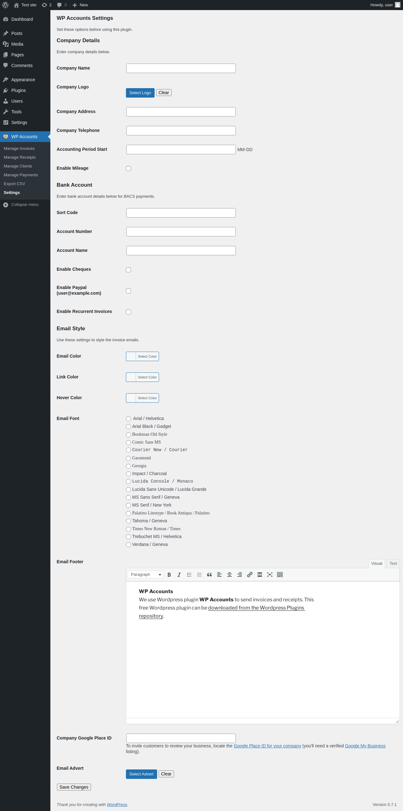Focus the Company Google Place ID field

point(181,738)
